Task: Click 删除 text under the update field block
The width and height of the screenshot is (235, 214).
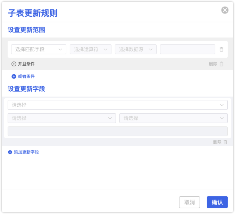Action: point(217,142)
